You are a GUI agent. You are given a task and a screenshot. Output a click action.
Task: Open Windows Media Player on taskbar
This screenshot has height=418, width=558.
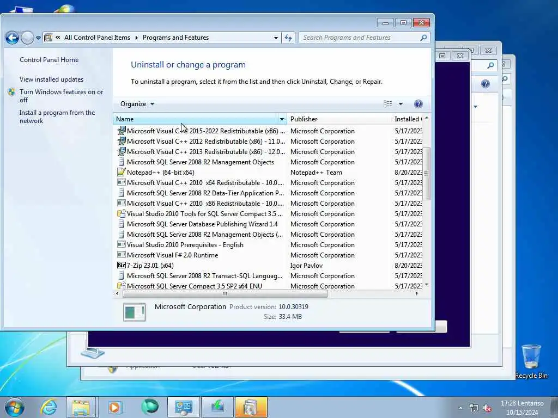coord(114,407)
